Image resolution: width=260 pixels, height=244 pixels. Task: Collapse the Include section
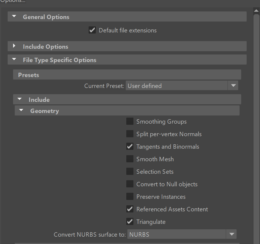(19, 99)
